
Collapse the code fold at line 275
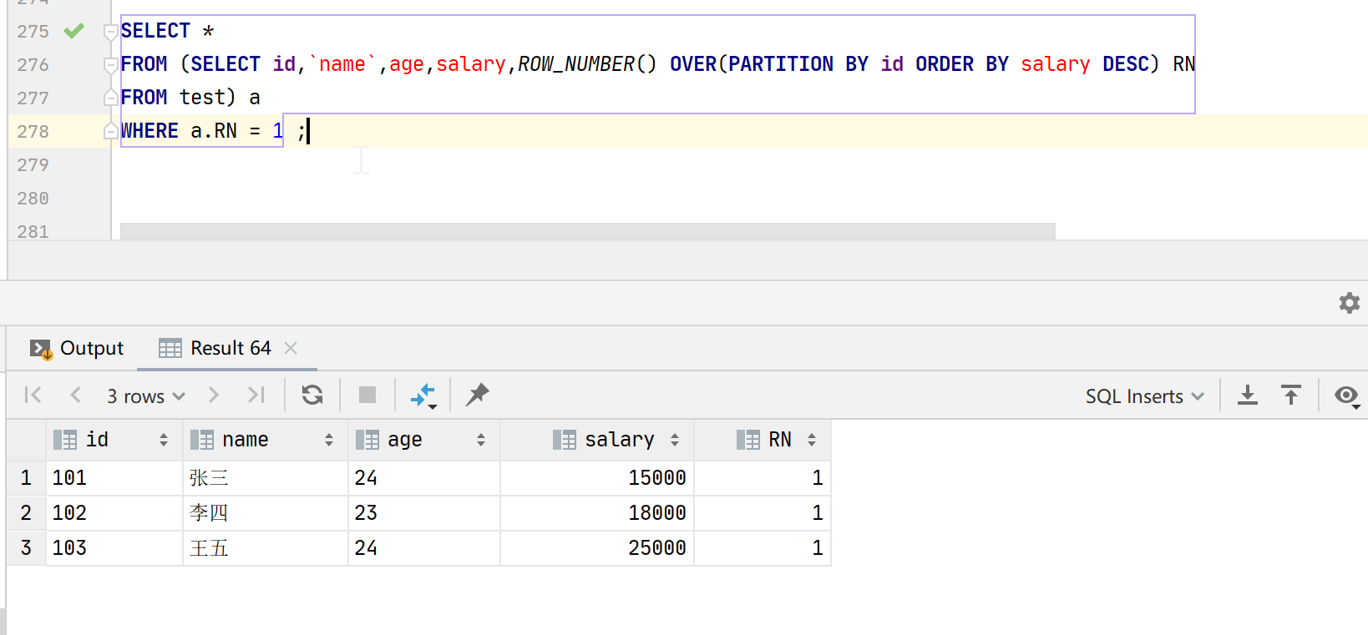(x=109, y=32)
